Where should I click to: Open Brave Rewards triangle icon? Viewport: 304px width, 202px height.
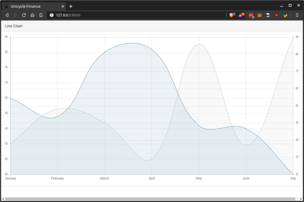click(x=241, y=15)
